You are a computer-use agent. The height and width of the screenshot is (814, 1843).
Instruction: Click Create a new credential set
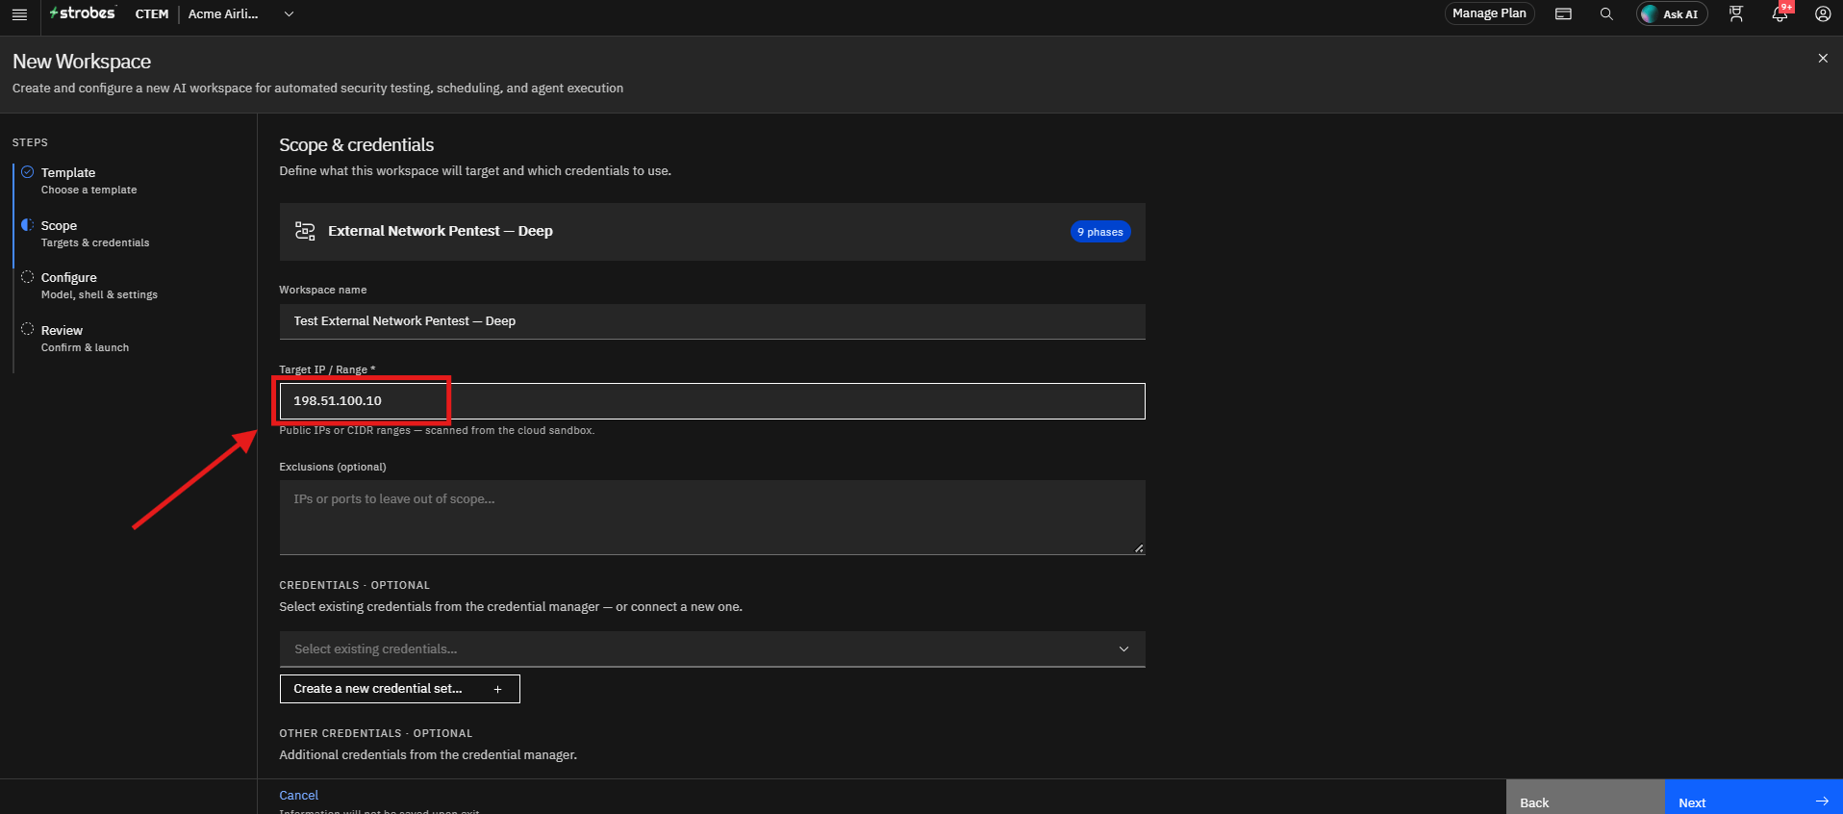pos(399,689)
